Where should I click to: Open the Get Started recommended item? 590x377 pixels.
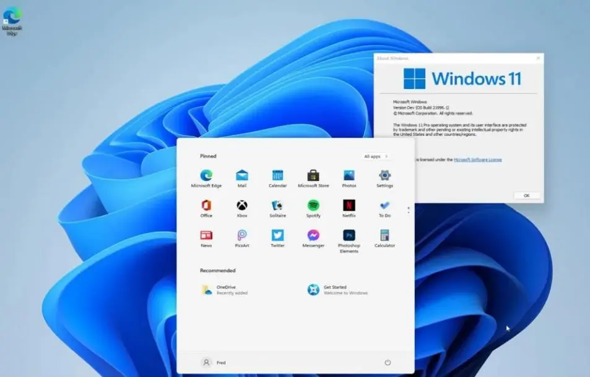(337, 290)
